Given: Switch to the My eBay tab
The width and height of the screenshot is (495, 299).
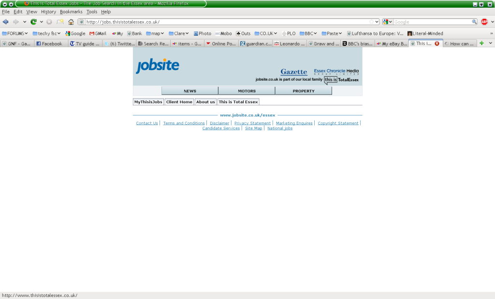Looking at the screenshot, I should point(392,43).
